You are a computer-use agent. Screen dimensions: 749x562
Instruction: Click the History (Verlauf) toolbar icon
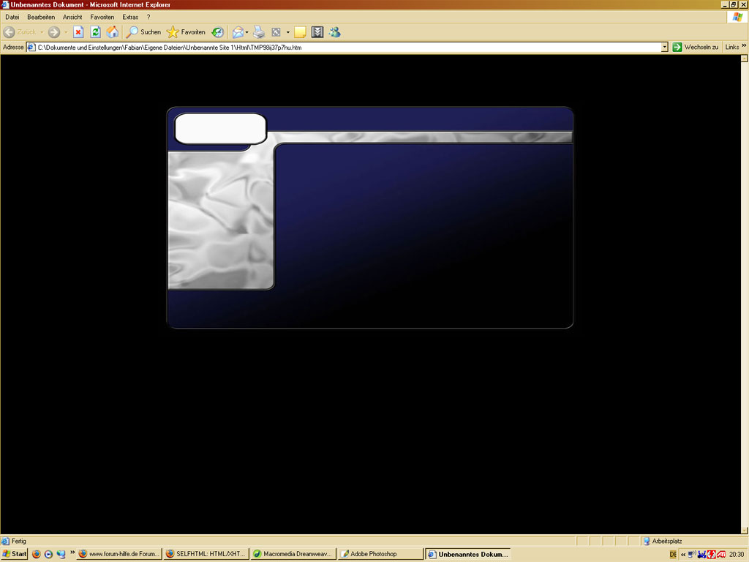pyautogui.click(x=218, y=32)
